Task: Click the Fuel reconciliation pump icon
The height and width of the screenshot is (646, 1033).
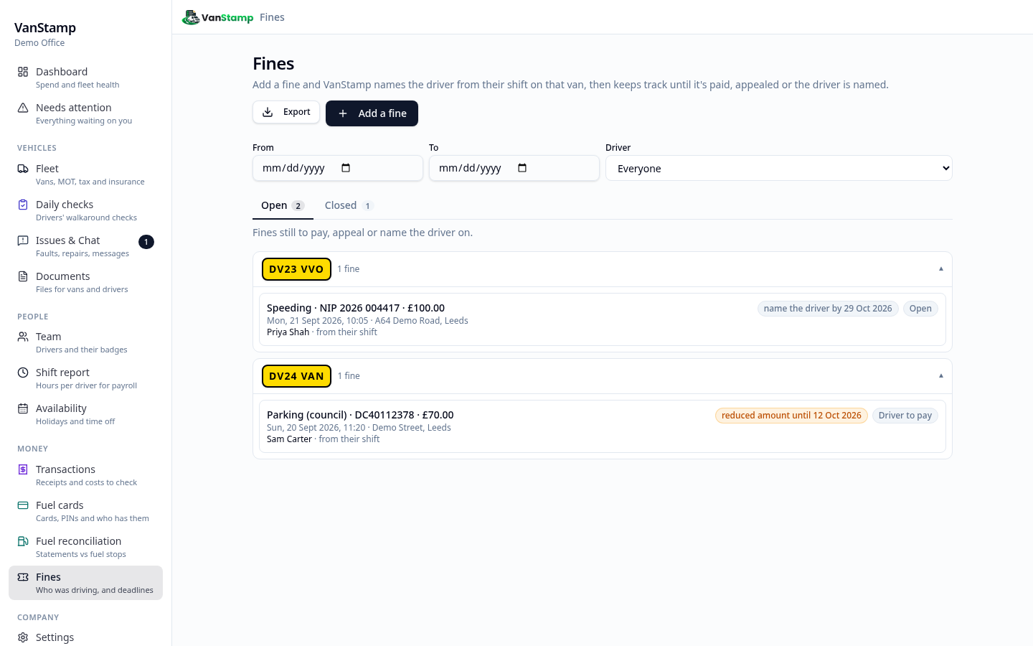Action: click(x=23, y=541)
